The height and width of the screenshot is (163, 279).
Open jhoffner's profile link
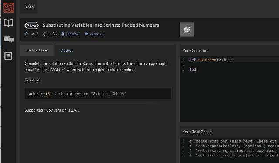click(x=73, y=34)
